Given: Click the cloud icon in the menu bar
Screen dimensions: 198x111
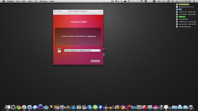Looking at the screenshot, I should [125, 1].
